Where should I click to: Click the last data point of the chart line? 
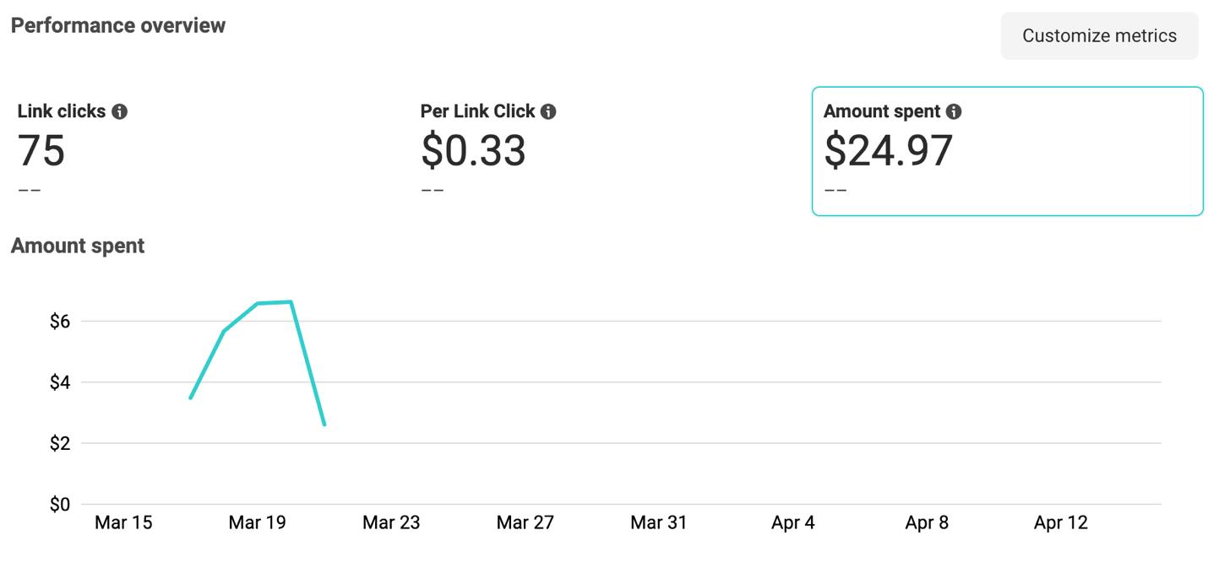pos(324,425)
